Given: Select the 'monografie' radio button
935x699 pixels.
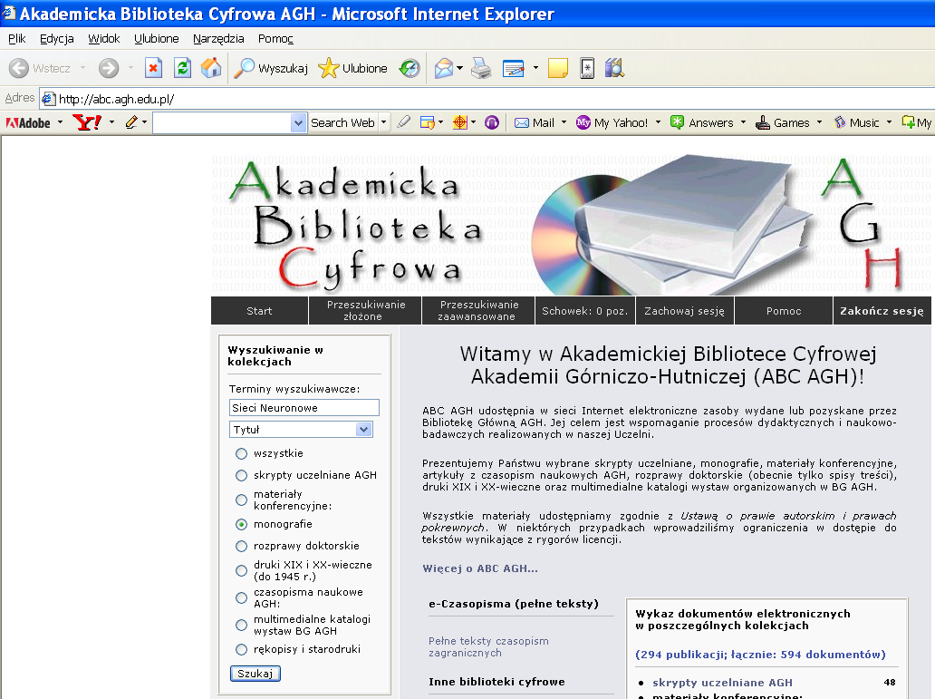Looking at the screenshot, I should [x=241, y=524].
